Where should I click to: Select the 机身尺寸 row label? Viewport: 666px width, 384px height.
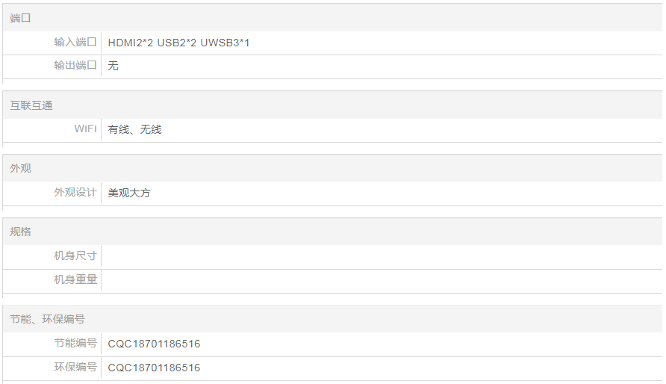[75, 256]
